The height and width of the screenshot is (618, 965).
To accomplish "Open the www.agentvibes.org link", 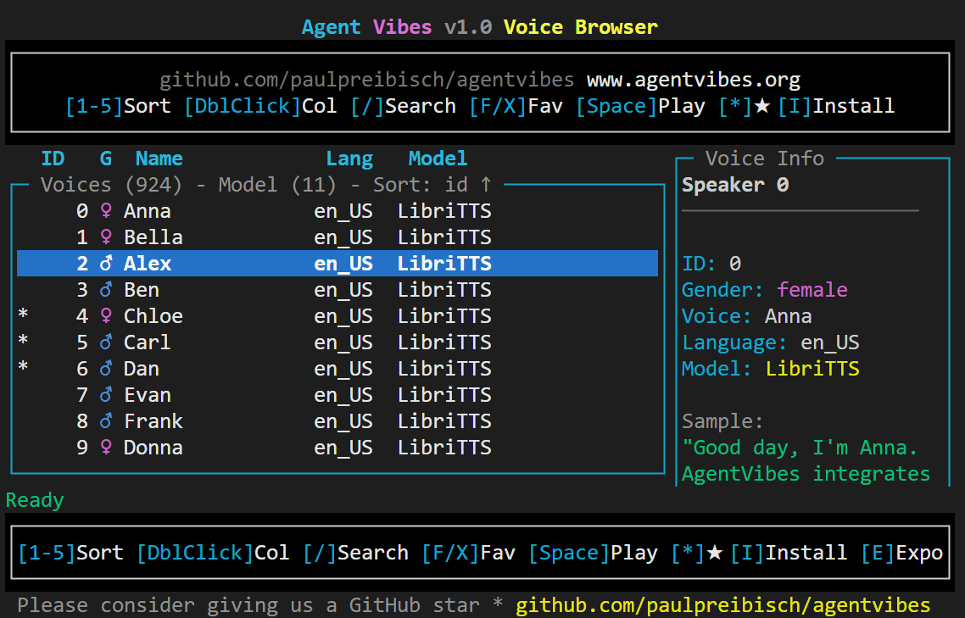I will [x=694, y=80].
